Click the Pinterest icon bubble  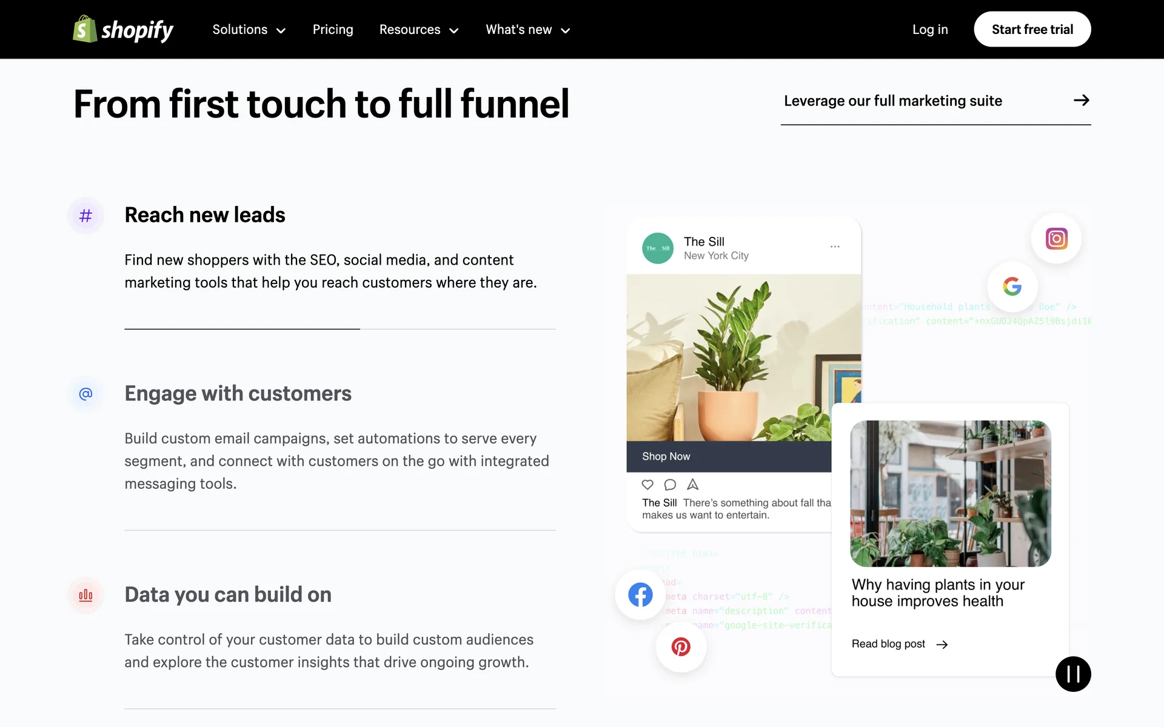tap(681, 647)
